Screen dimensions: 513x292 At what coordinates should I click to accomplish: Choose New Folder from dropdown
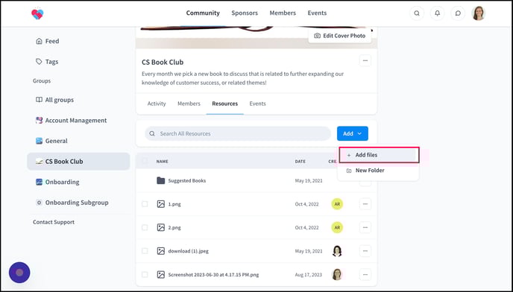pyautogui.click(x=379, y=171)
